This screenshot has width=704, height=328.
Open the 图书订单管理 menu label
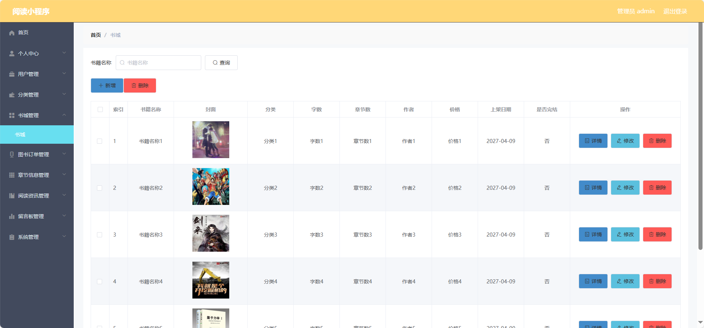click(x=34, y=154)
